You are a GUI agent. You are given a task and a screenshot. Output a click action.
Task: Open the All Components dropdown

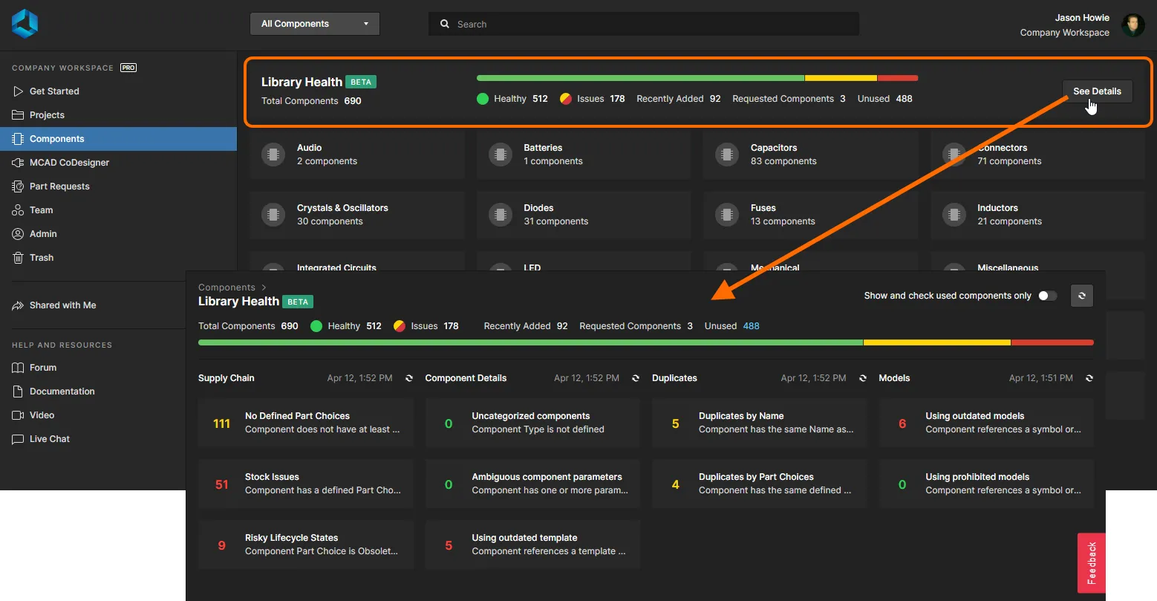pyautogui.click(x=315, y=24)
